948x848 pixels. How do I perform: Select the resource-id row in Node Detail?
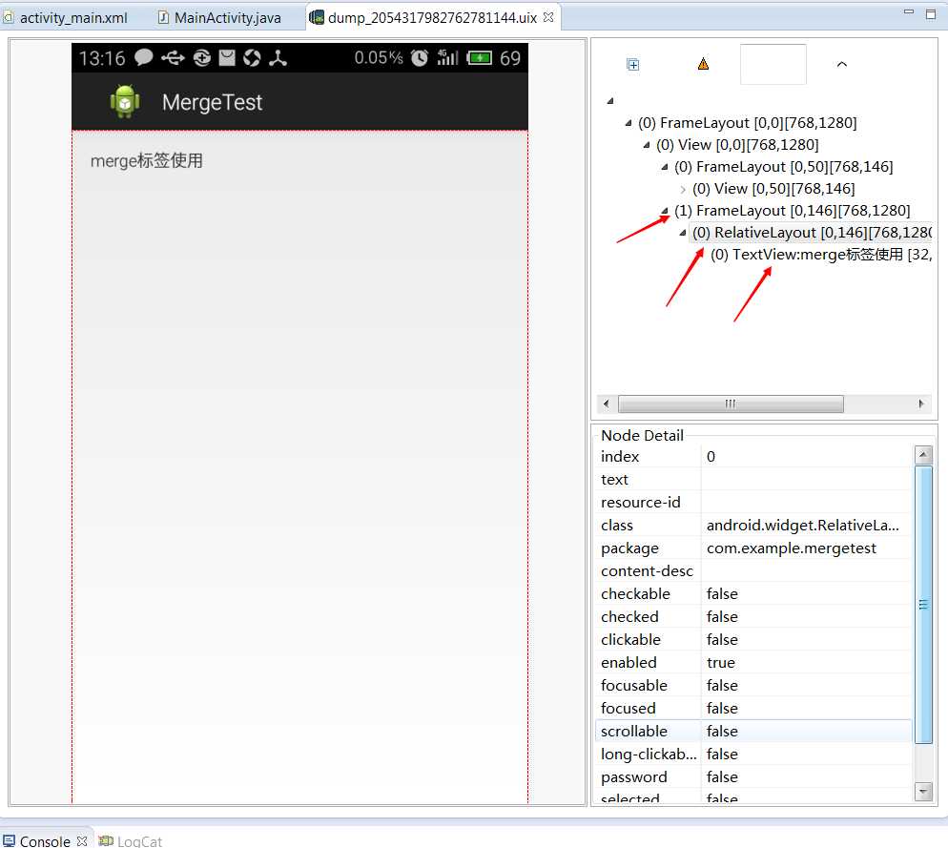(754, 502)
